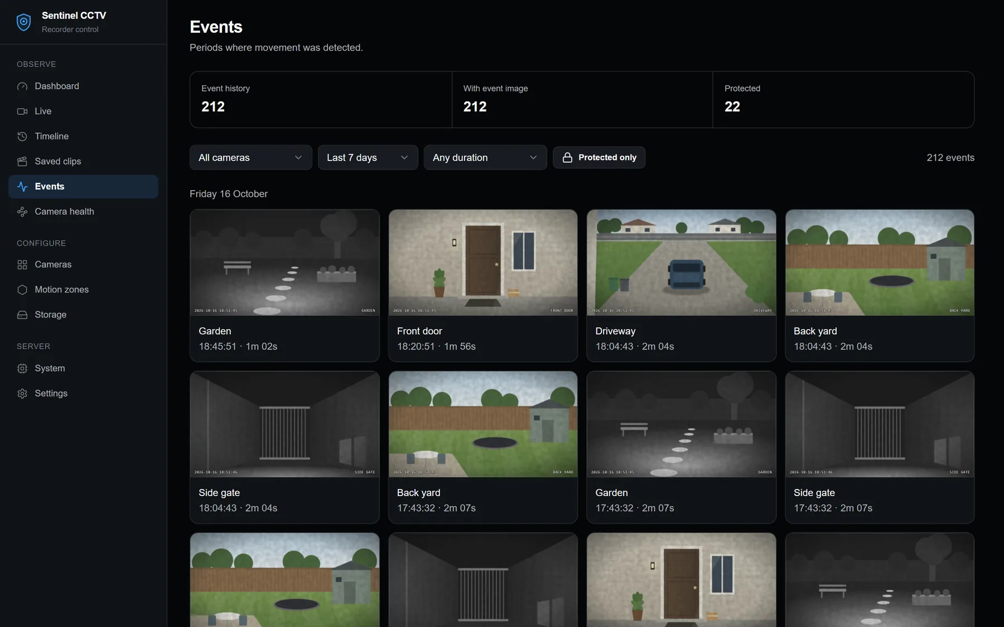Open the Back yard 18:04:43 event thumbnail
1004x627 pixels.
click(880, 263)
